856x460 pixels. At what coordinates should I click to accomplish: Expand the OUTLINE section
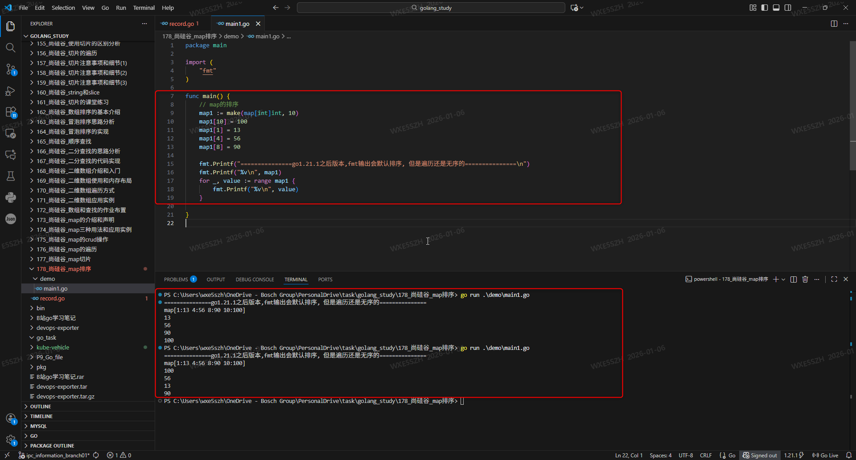pyautogui.click(x=88, y=407)
